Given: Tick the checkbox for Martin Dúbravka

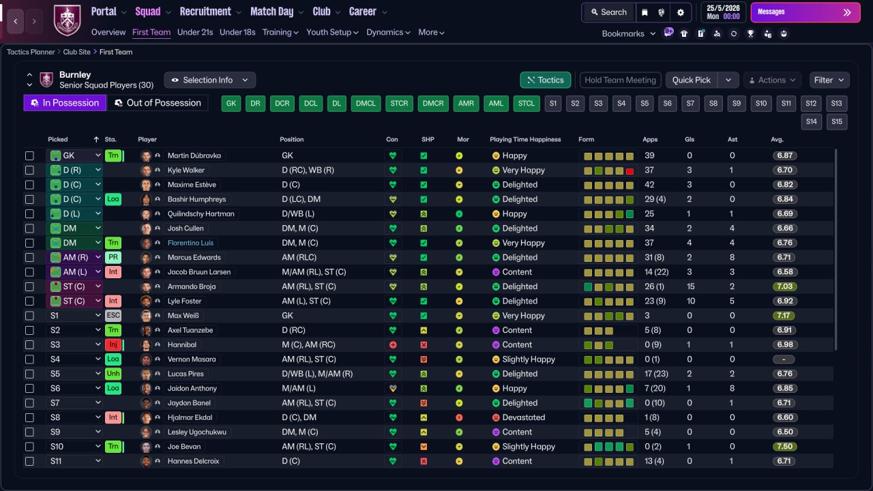Looking at the screenshot, I should pos(29,155).
